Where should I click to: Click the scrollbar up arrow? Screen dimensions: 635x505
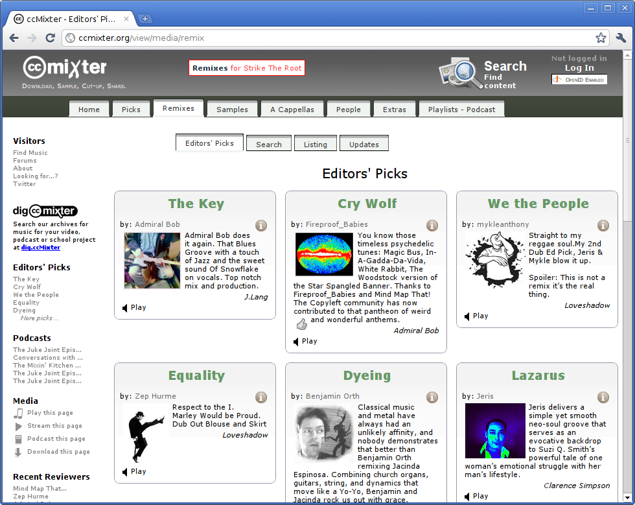coord(627,54)
